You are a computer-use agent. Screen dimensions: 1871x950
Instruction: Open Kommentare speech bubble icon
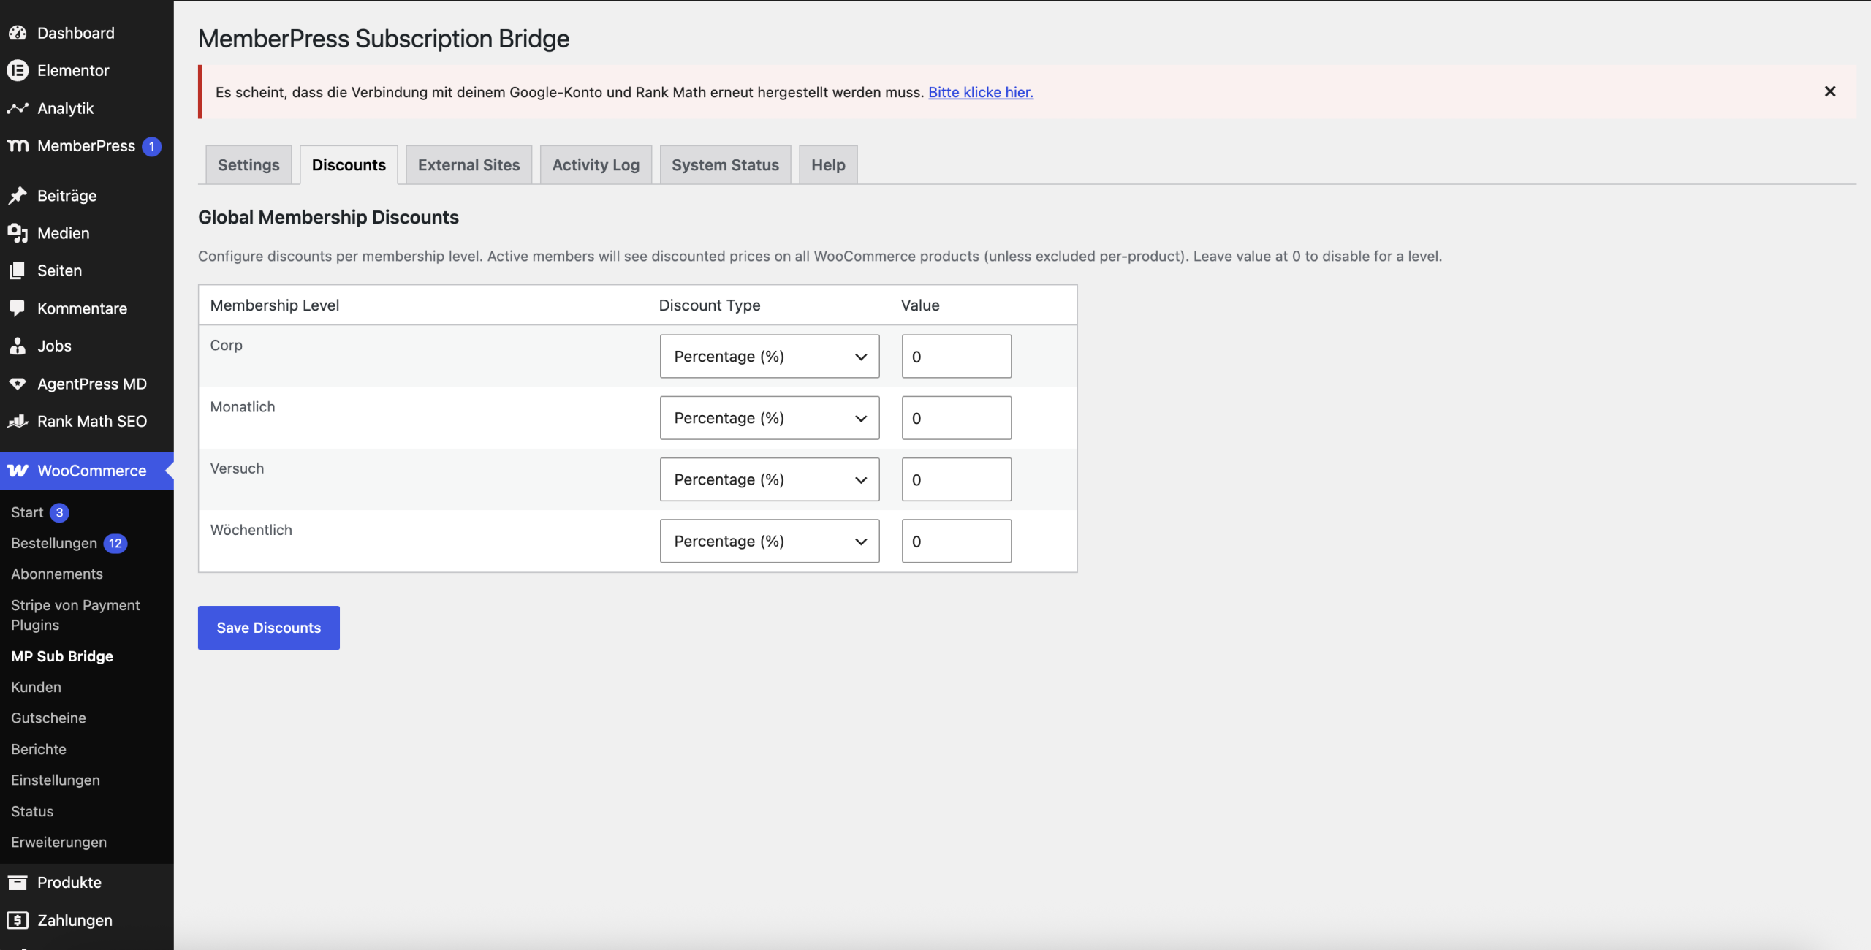point(18,308)
